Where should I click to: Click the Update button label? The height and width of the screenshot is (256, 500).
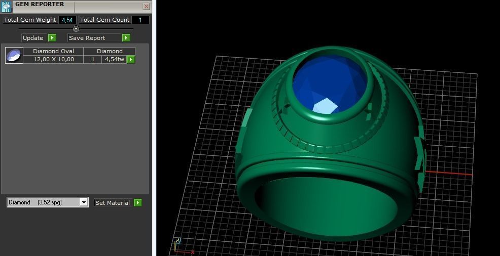34,38
